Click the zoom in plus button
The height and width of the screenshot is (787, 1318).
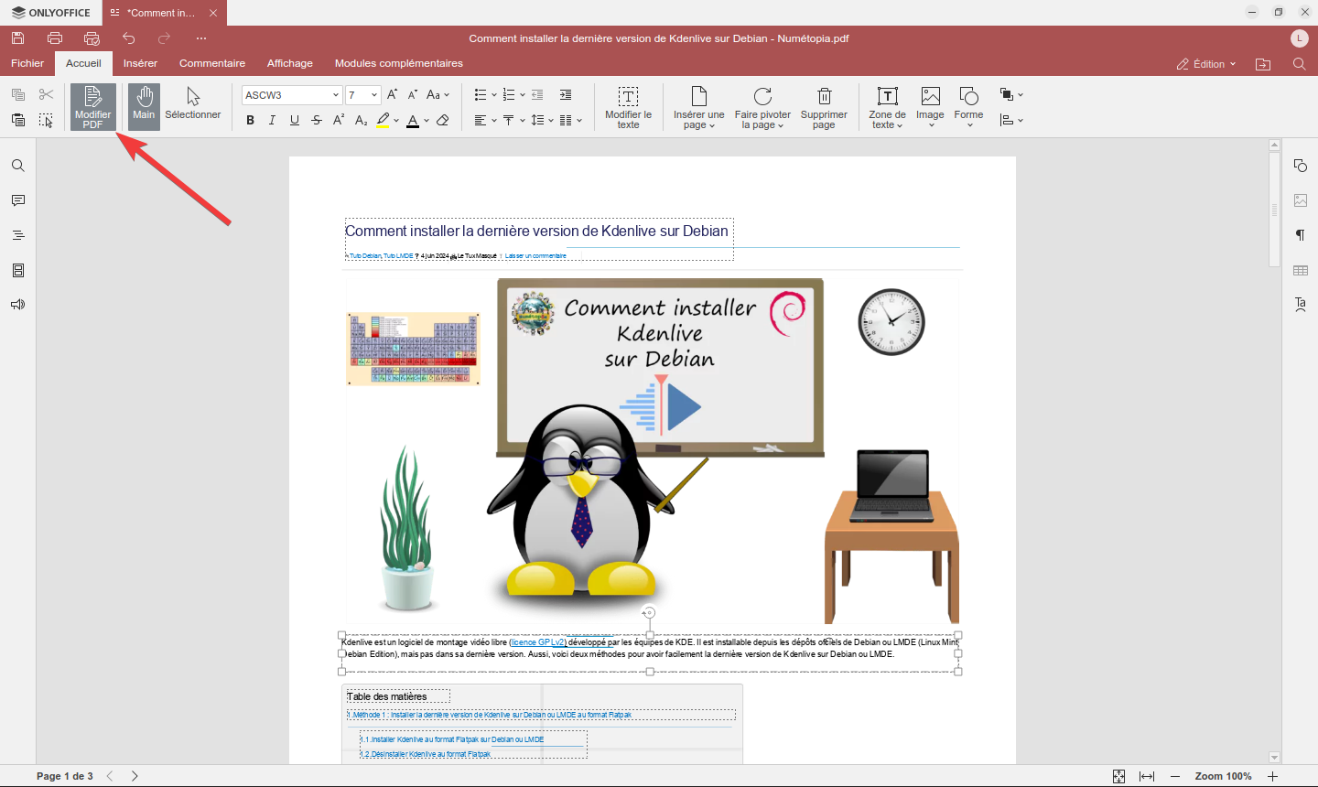click(x=1272, y=776)
